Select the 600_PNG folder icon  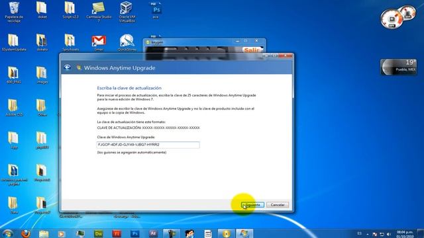click(x=13, y=75)
